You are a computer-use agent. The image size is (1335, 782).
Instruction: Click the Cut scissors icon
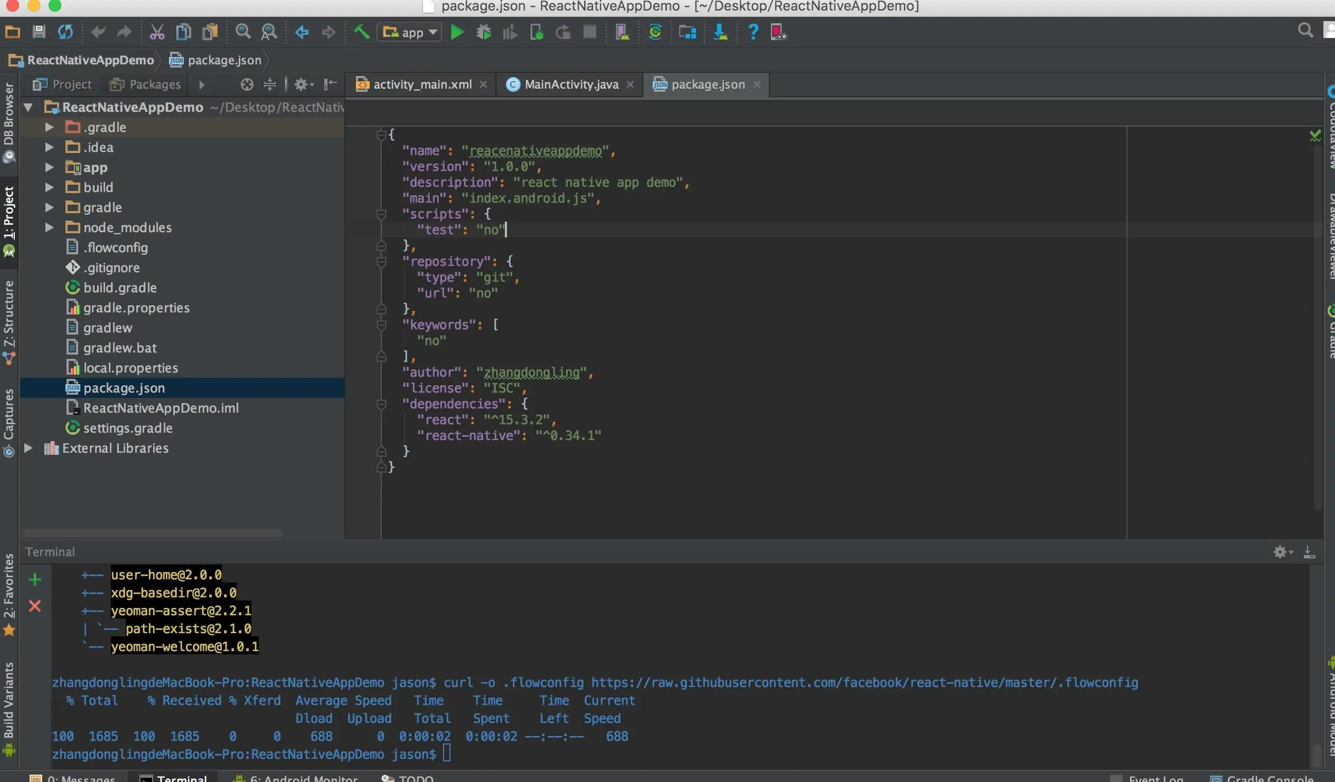click(157, 32)
